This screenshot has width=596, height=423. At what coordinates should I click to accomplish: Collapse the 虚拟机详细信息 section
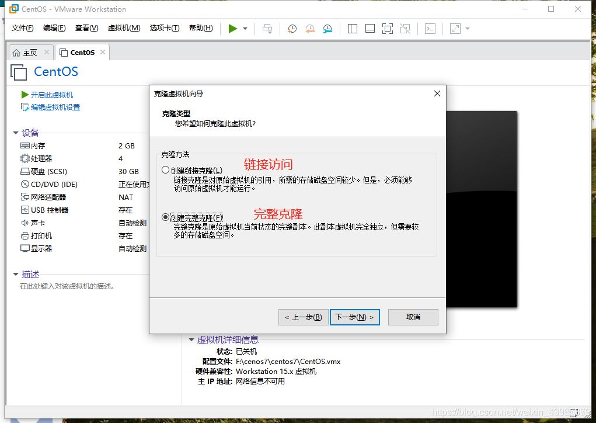[191, 339]
